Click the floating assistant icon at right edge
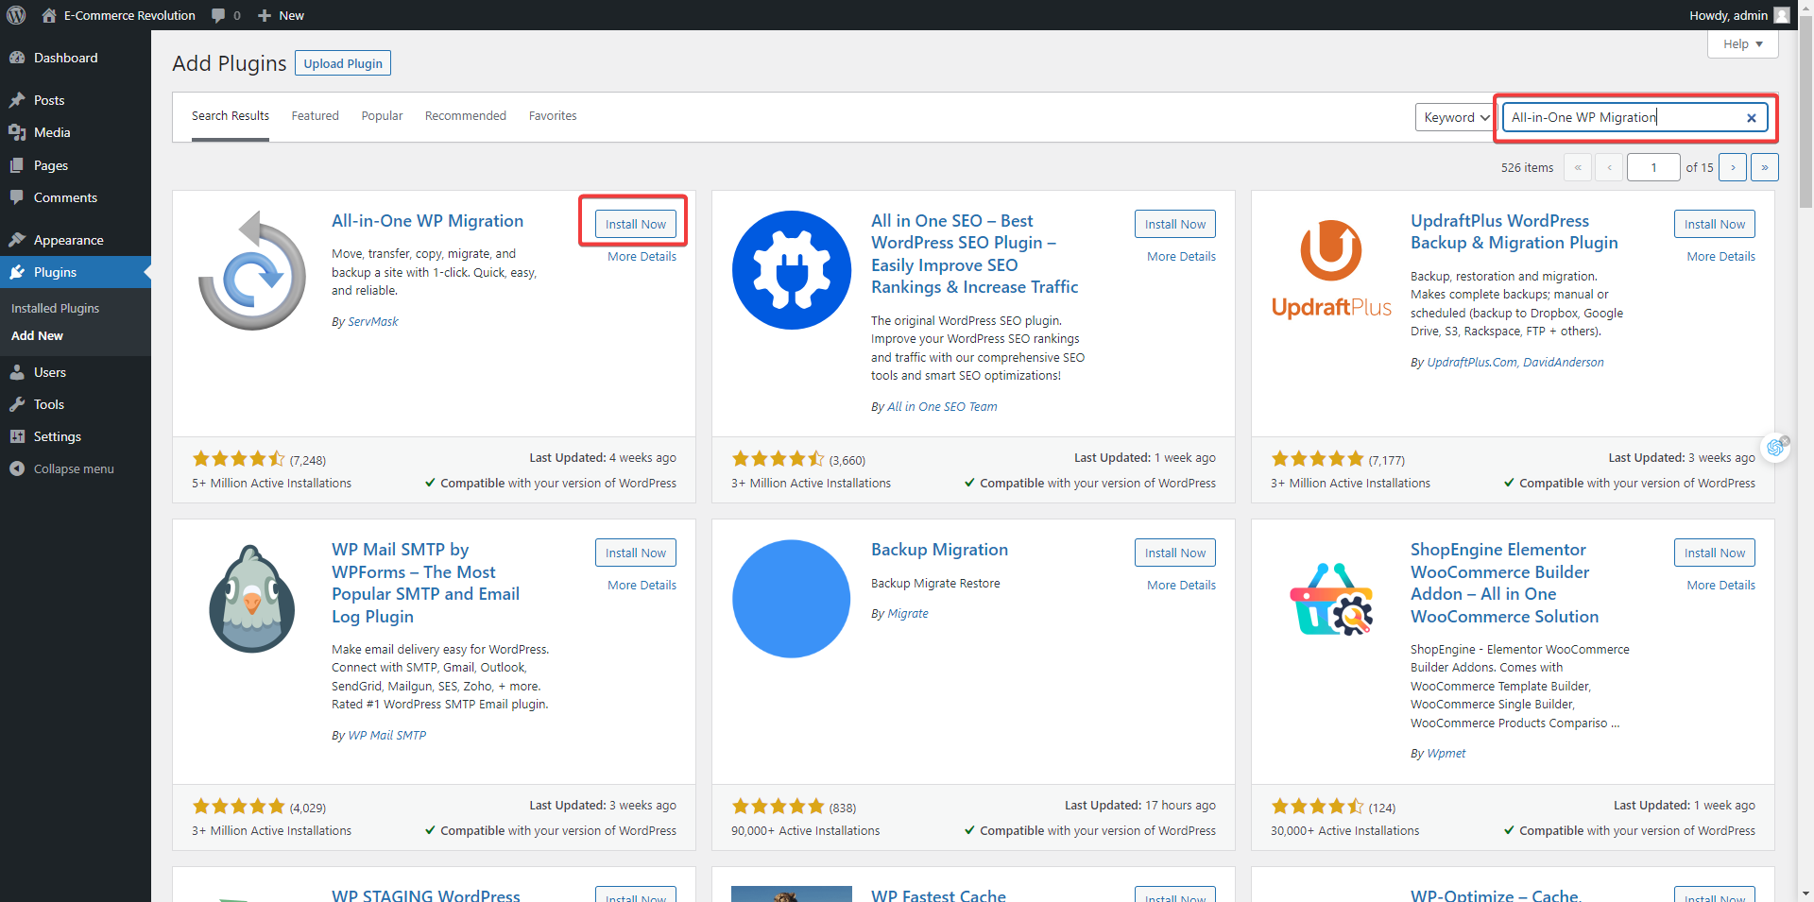This screenshot has height=902, width=1814. (1776, 447)
